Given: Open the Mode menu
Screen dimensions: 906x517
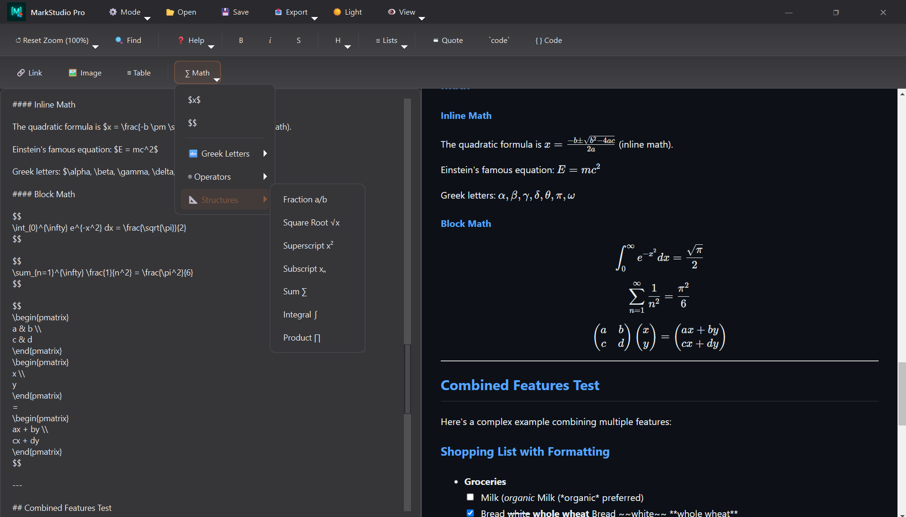Looking at the screenshot, I should [x=124, y=12].
